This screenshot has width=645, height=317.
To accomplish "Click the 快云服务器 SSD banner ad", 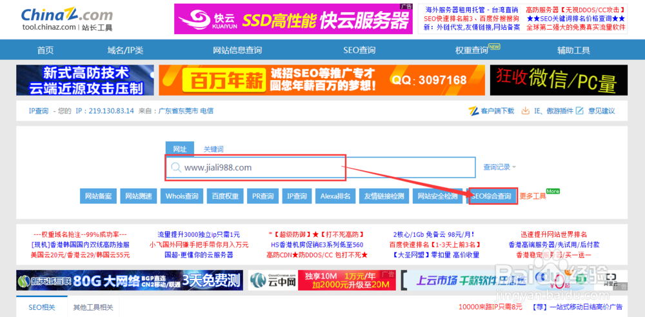I will pos(293,19).
